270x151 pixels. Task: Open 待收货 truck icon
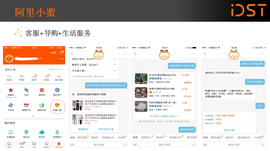tap(34, 76)
